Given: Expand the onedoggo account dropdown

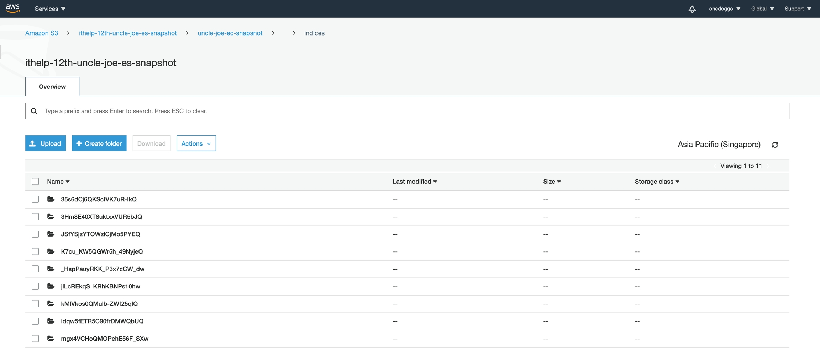Looking at the screenshot, I should [724, 9].
